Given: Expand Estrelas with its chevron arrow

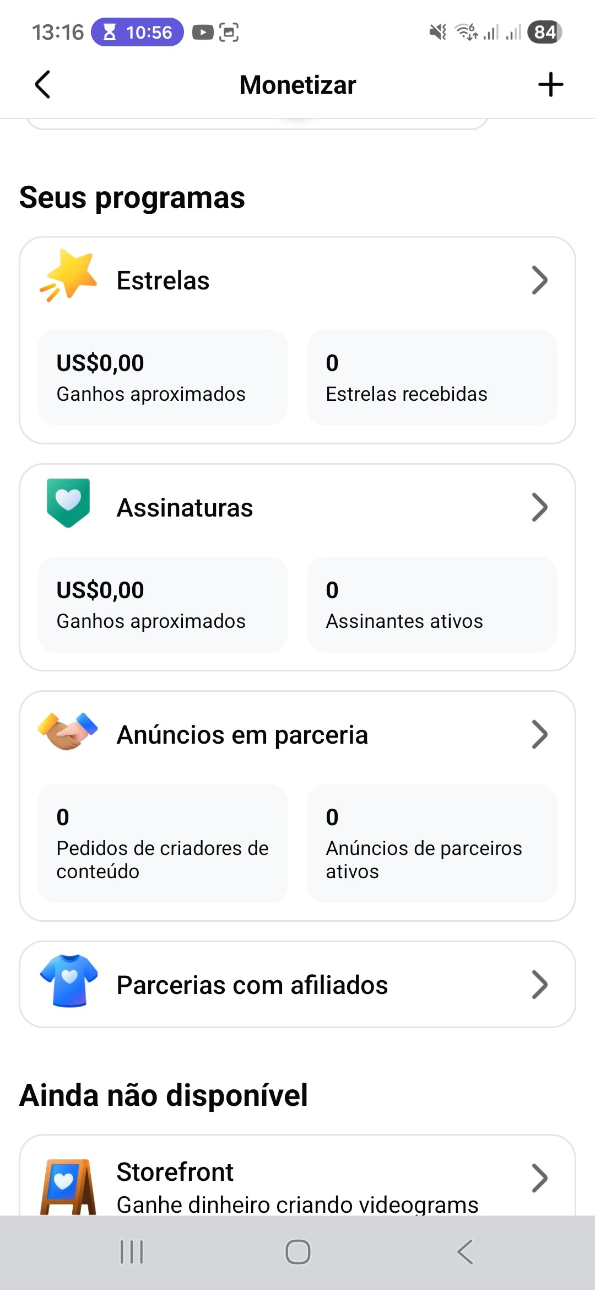Looking at the screenshot, I should [539, 280].
